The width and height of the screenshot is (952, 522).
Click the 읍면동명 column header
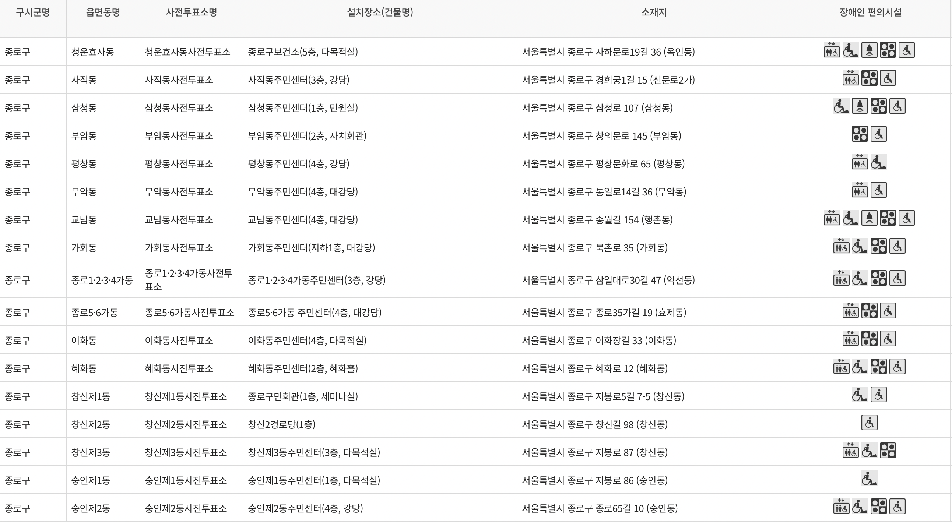[103, 12]
